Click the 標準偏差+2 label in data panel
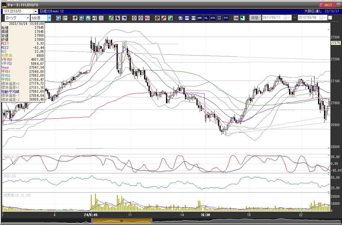Viewport: 342px width, 225px height. point(10,83)
